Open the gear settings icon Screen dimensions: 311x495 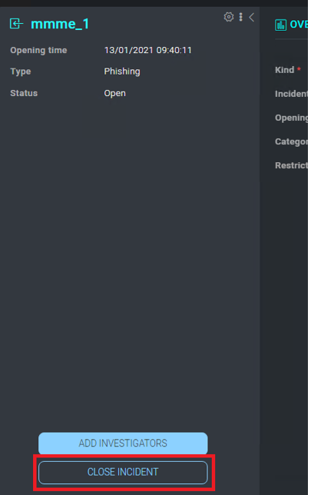coord(229,17)
